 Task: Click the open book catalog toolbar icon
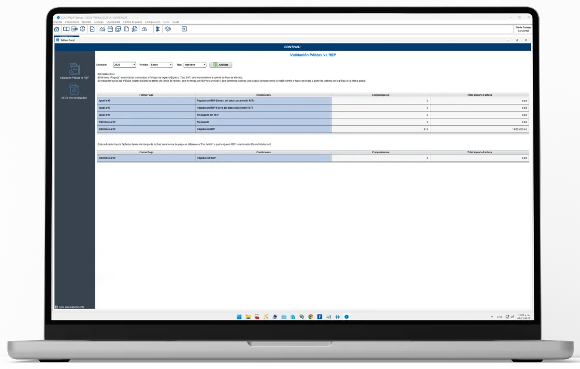pos(66,29)
